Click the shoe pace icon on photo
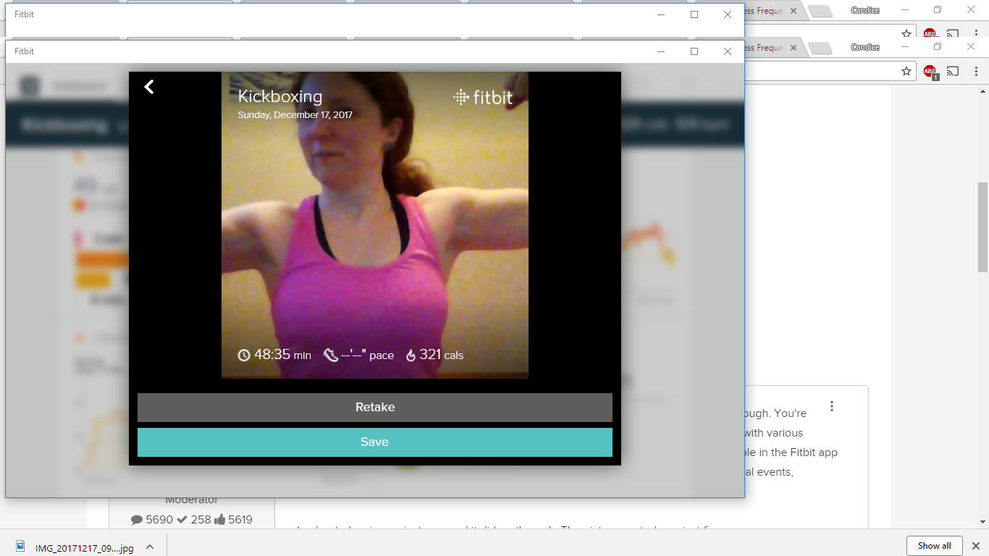The image size is (989, 556). tap(331, 355)
